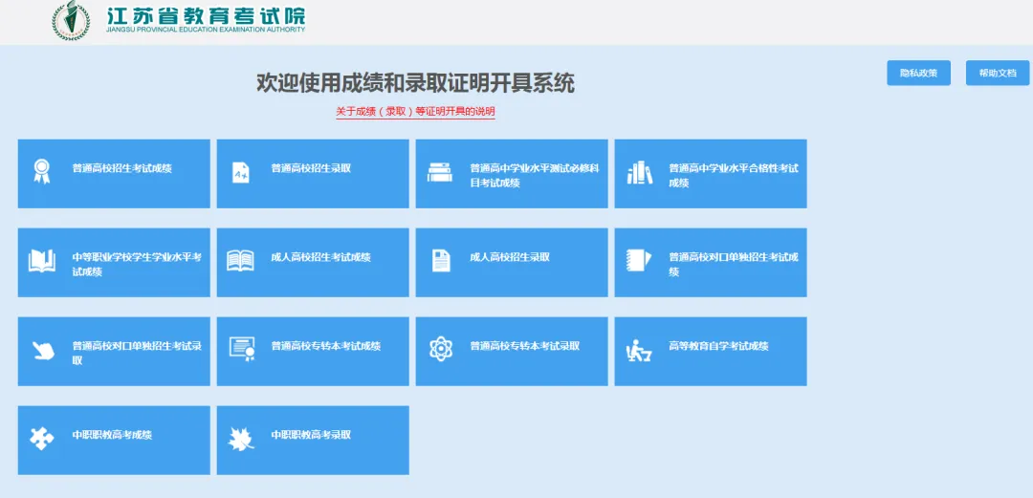This screenshot has height=498, width=1033.
Task: Open the 成人高校招生考试成绩 tile
Action: pyautogui.click(x=313, y=262)
